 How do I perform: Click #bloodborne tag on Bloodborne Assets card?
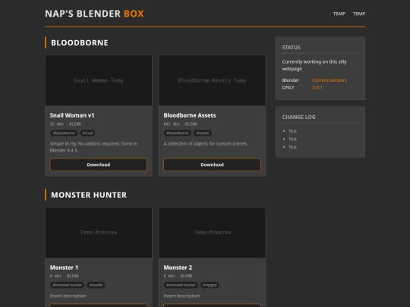pos(178,133)
